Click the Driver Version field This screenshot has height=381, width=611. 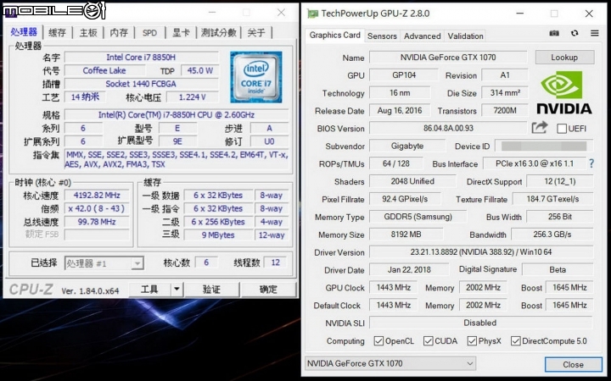pos(481,252)
